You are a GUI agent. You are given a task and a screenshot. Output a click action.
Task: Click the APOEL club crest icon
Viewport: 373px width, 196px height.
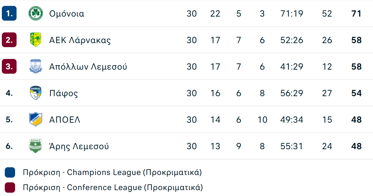coord(36,120)
